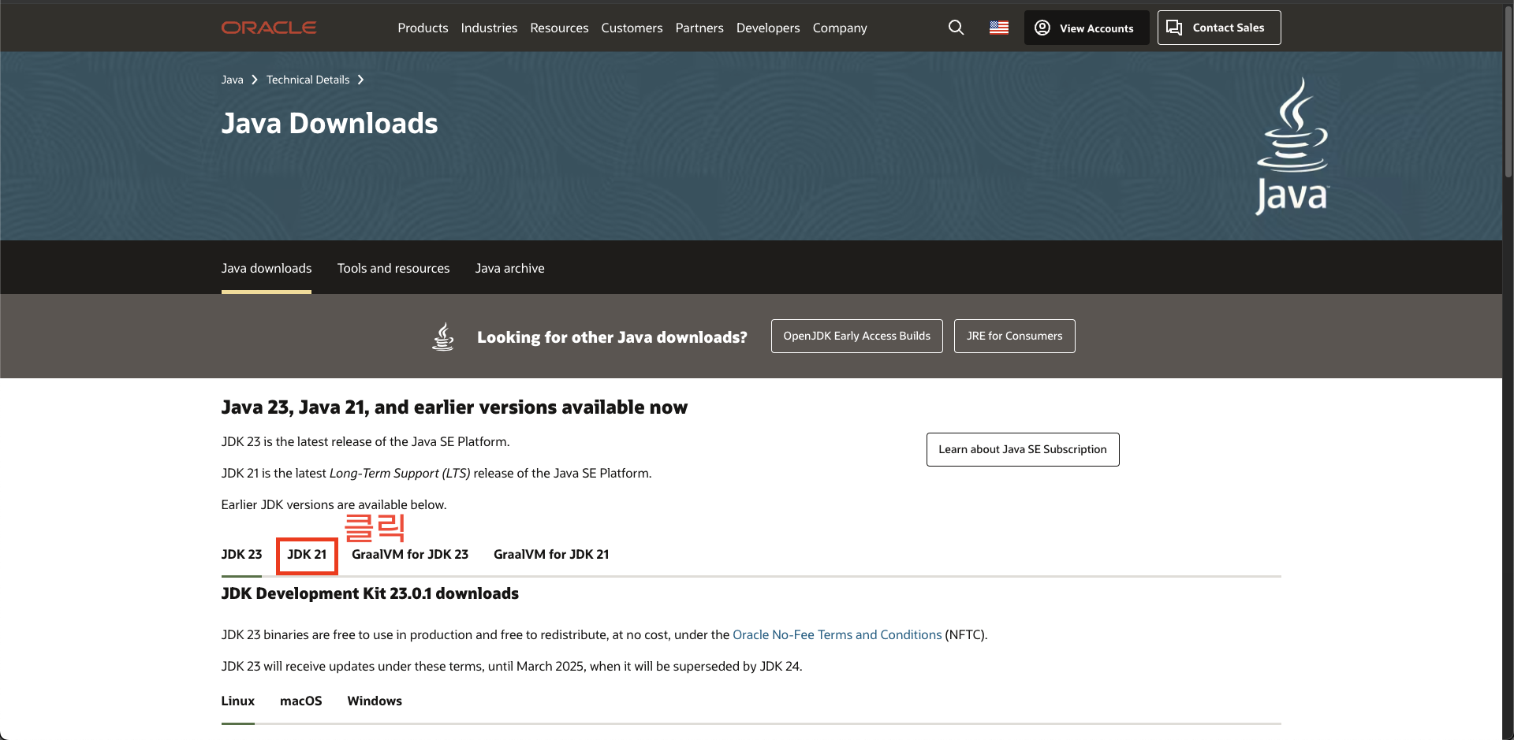Click the chevron after Technical Details breadcrumb

click(x=360, y=80)
